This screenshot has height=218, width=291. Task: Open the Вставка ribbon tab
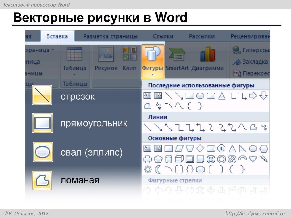57,36
